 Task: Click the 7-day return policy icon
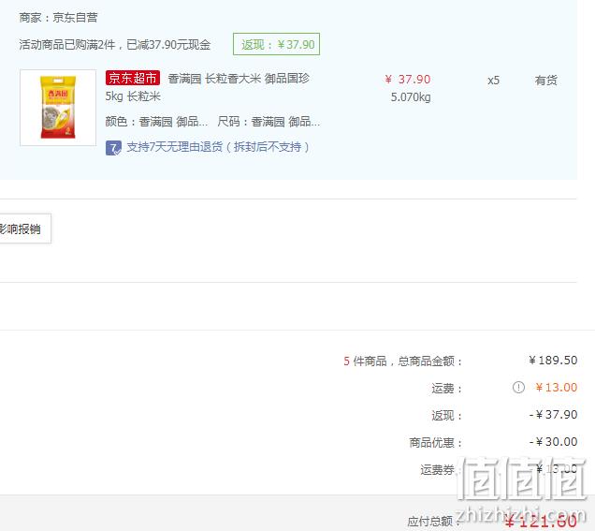[x=113, y=148]
